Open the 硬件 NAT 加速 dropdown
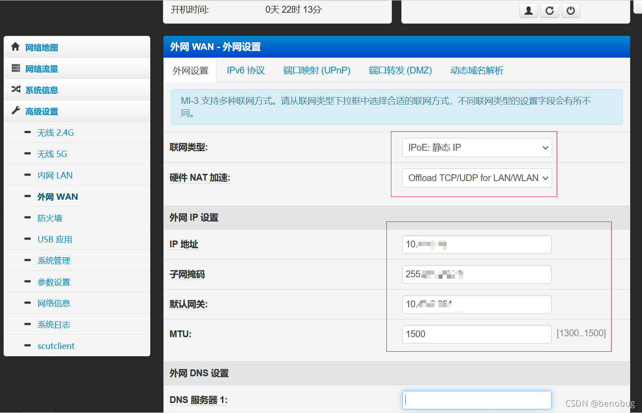This screenshot has height=413, width=642. pos(477,178)
